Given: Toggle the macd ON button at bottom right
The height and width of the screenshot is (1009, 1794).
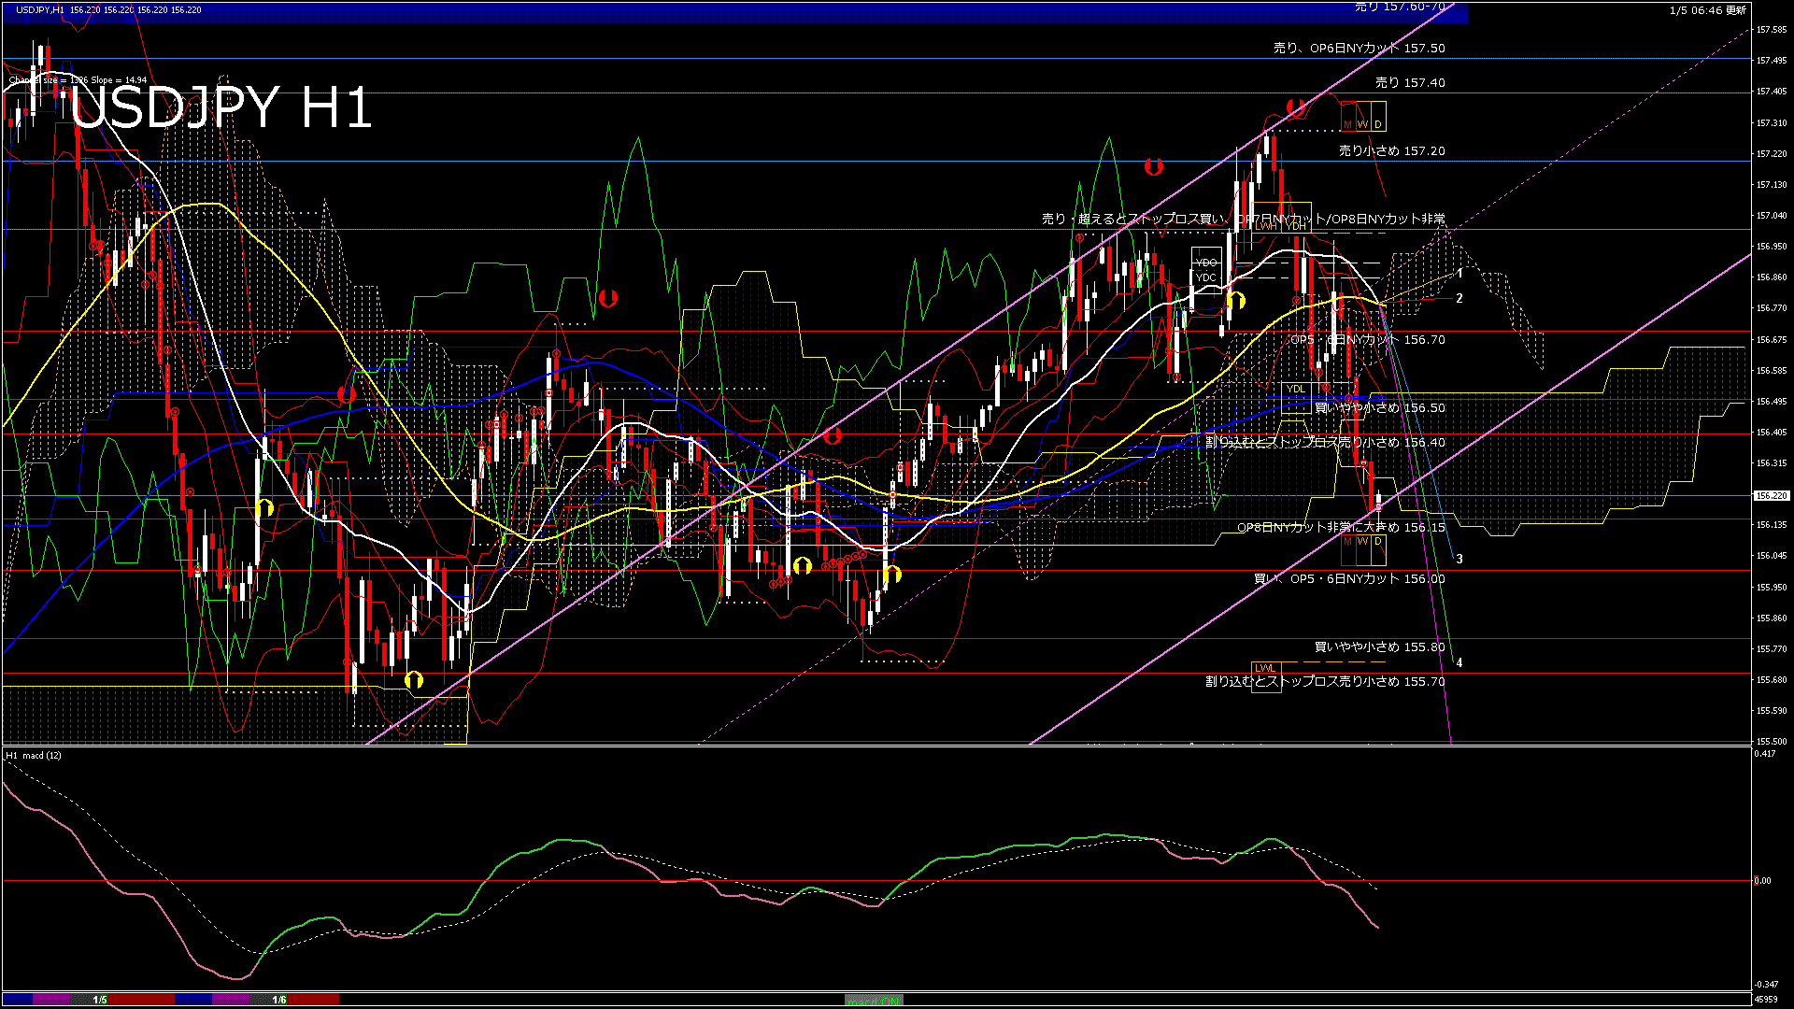Looking at the screenshot, I should click(872, 998).
